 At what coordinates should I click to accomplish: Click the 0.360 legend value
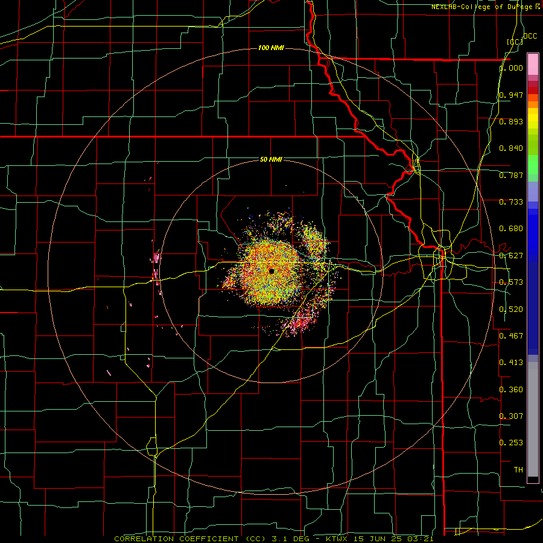coord(511,390)
